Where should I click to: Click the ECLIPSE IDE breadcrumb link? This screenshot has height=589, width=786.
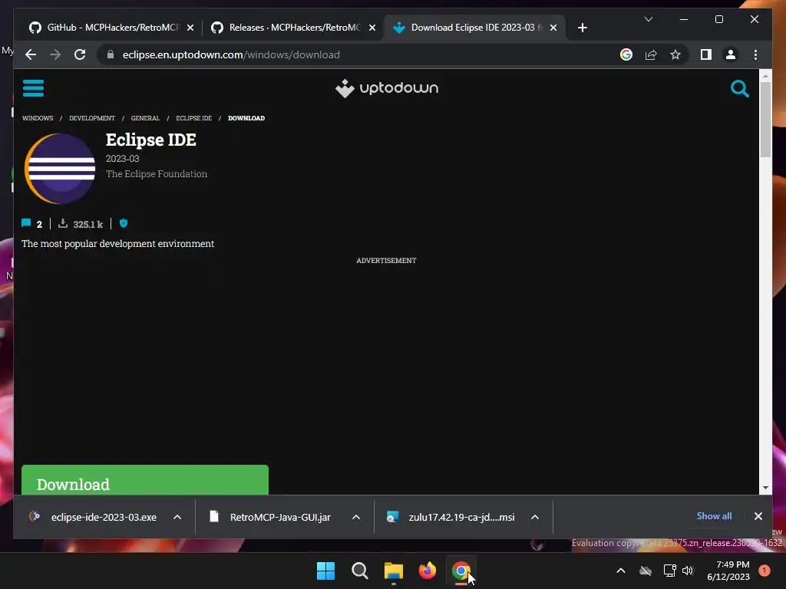click(193, 118)
